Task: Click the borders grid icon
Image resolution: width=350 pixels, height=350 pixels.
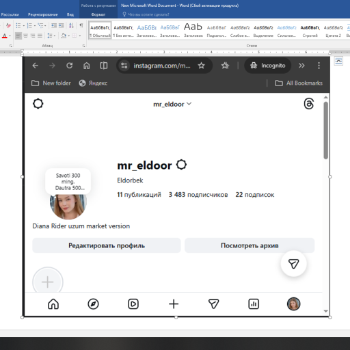Action: pos(75,36)
